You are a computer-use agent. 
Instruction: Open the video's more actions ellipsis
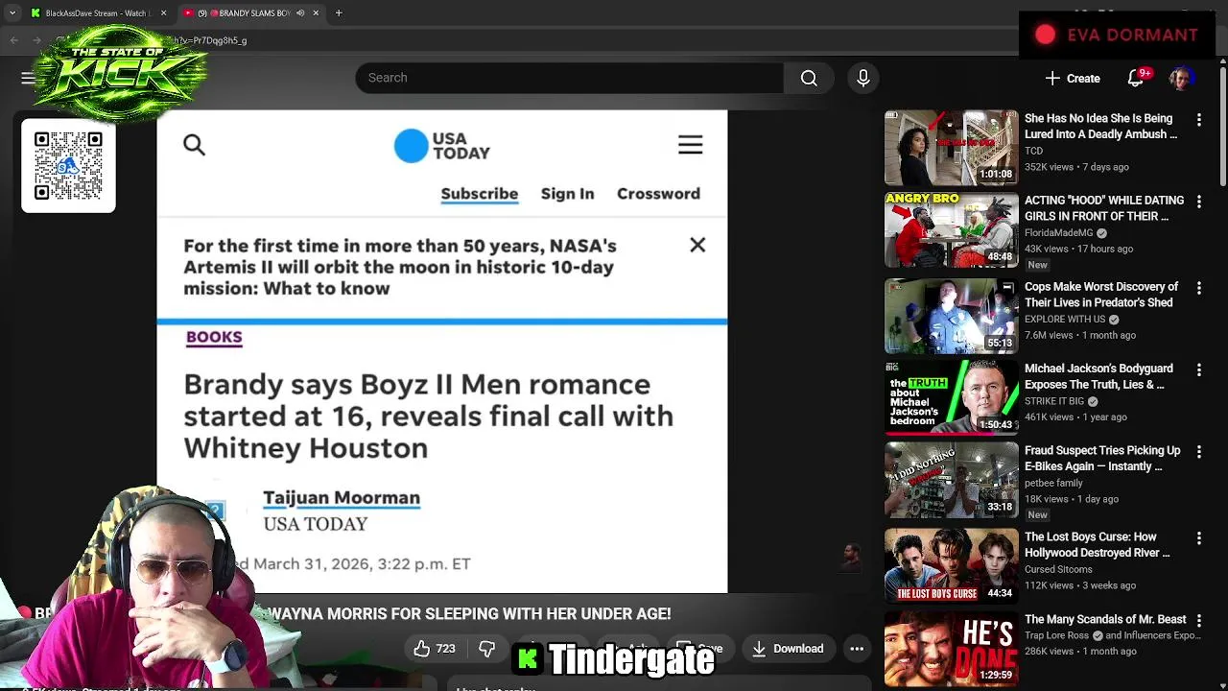coord(857,649)
